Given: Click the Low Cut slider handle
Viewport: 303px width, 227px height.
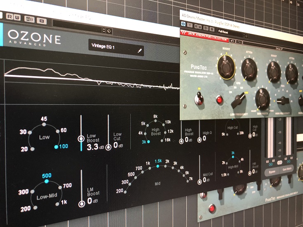Looking at the screenshot, I should 108,147.
